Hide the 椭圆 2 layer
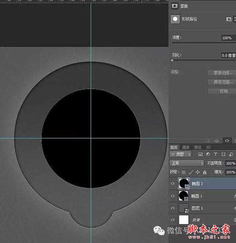 [x=173, y=184]
